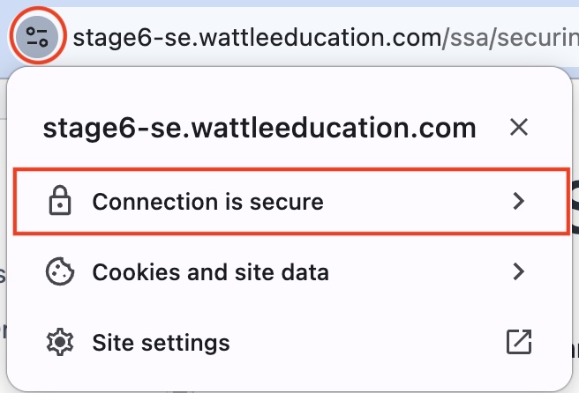Click the padlock icon beside Connection is secure
This screenshot has width=579, height=393.
[x=59, y=202]
